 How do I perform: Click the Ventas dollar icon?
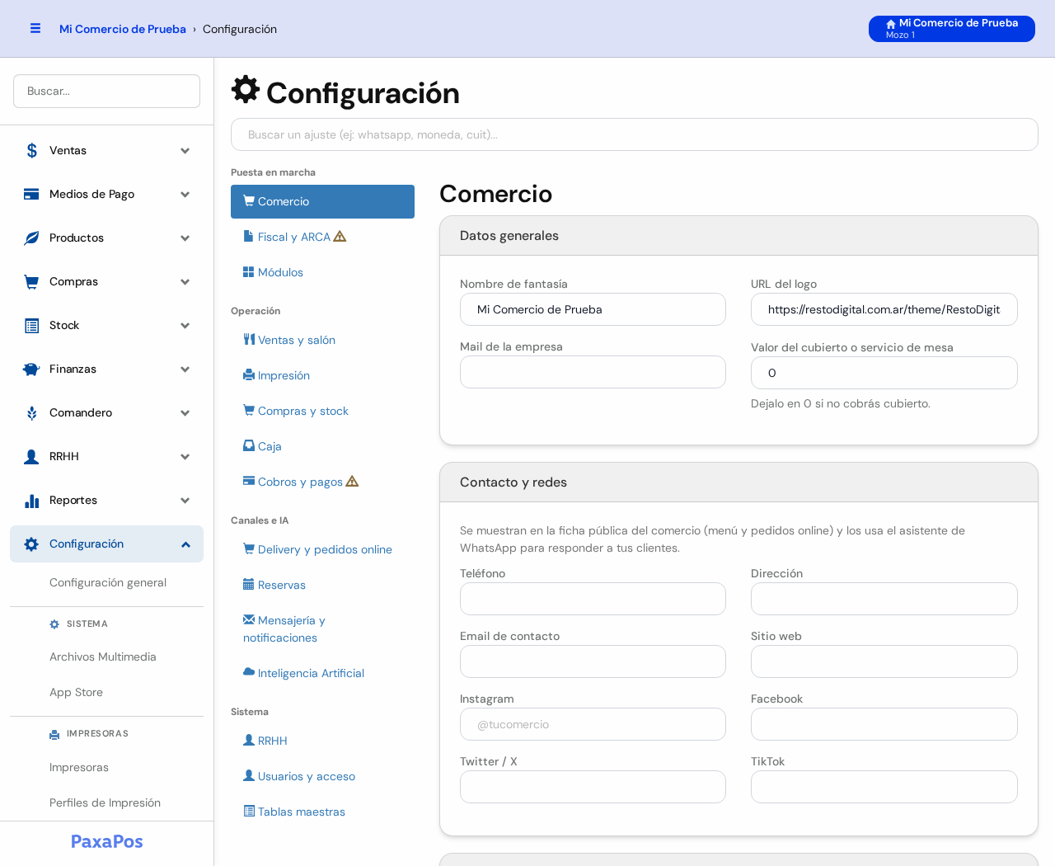pyautogui.click(x=31, y=150)
